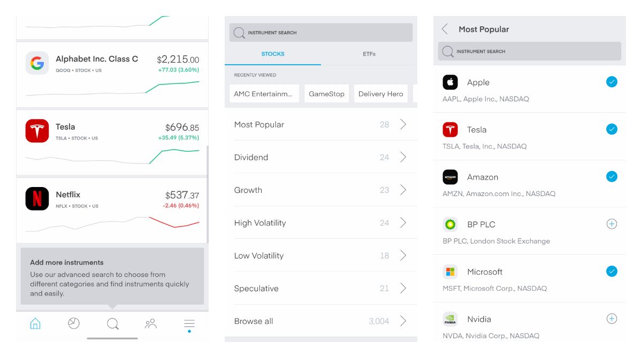The width and height of the screenshot is (642, 358).
Task: Tap the Alphabet price chart line
Action: [x=112, y=89]
